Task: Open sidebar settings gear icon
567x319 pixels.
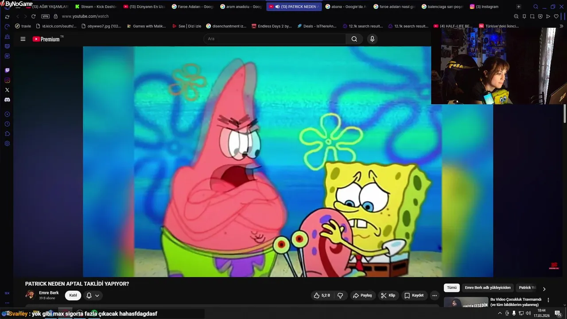Action: pyautogui.click(x=7, y=144)
